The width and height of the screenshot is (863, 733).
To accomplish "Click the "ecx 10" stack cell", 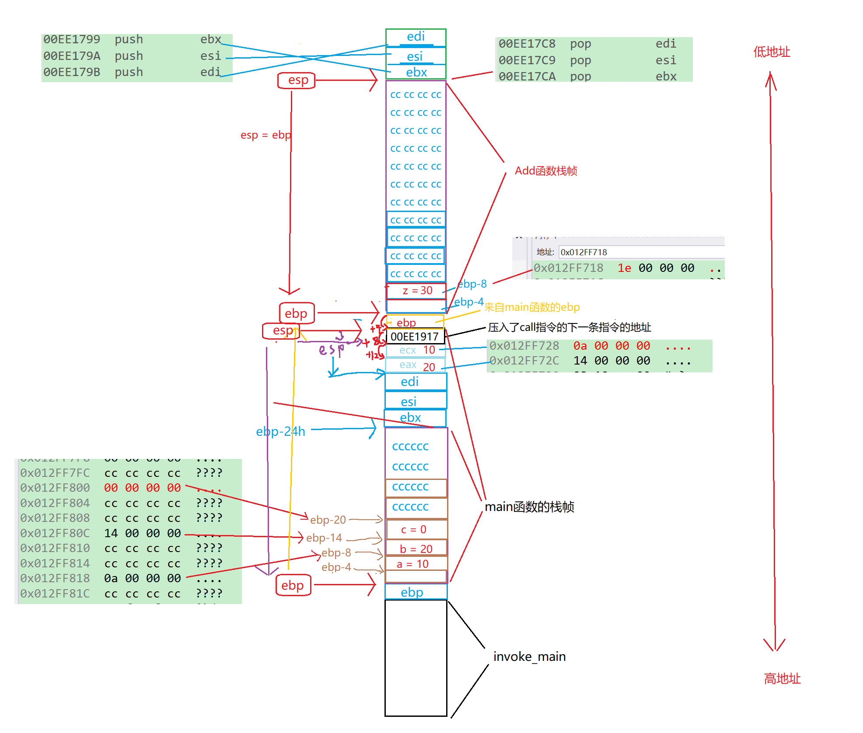I will point(416,350).
